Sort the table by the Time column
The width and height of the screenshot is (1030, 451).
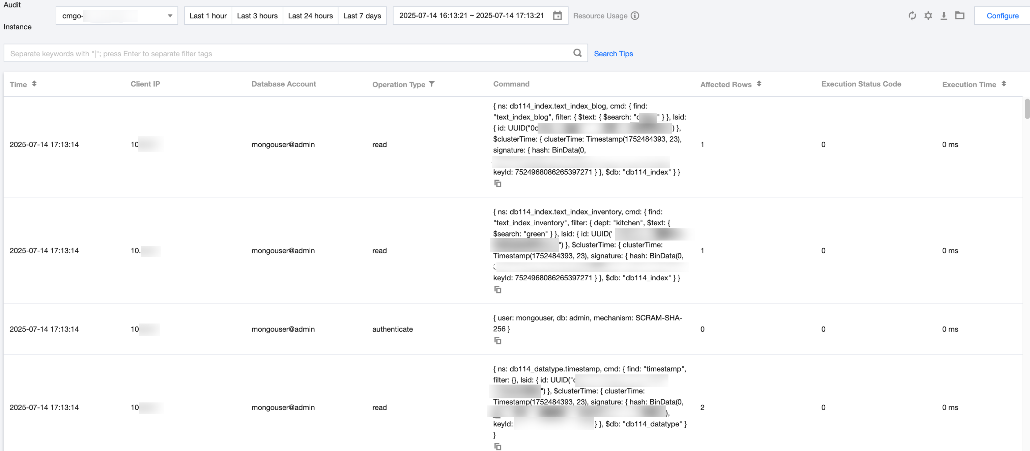pyautogui.click(x=34, y=84)
